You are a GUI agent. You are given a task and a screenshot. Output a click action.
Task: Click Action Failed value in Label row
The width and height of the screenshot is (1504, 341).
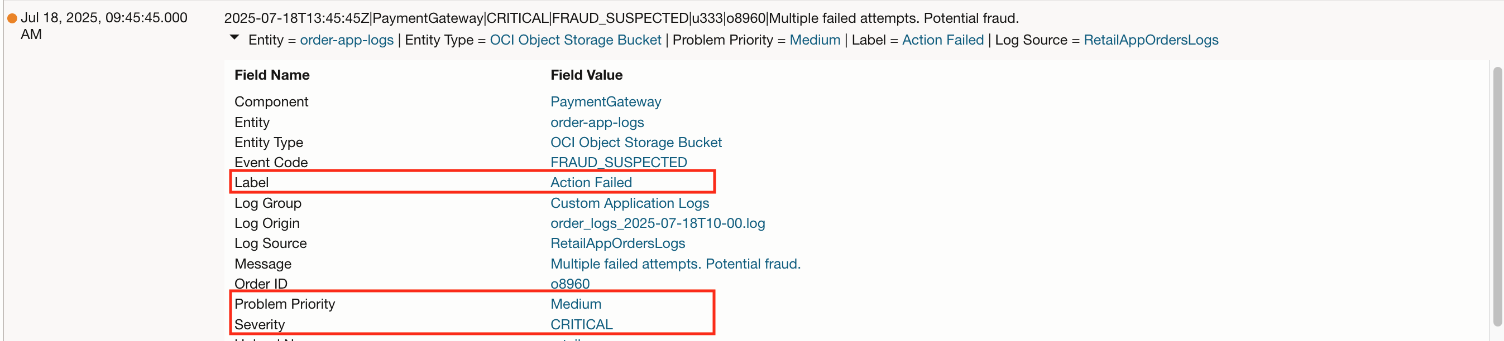click(x=591, y=183)
